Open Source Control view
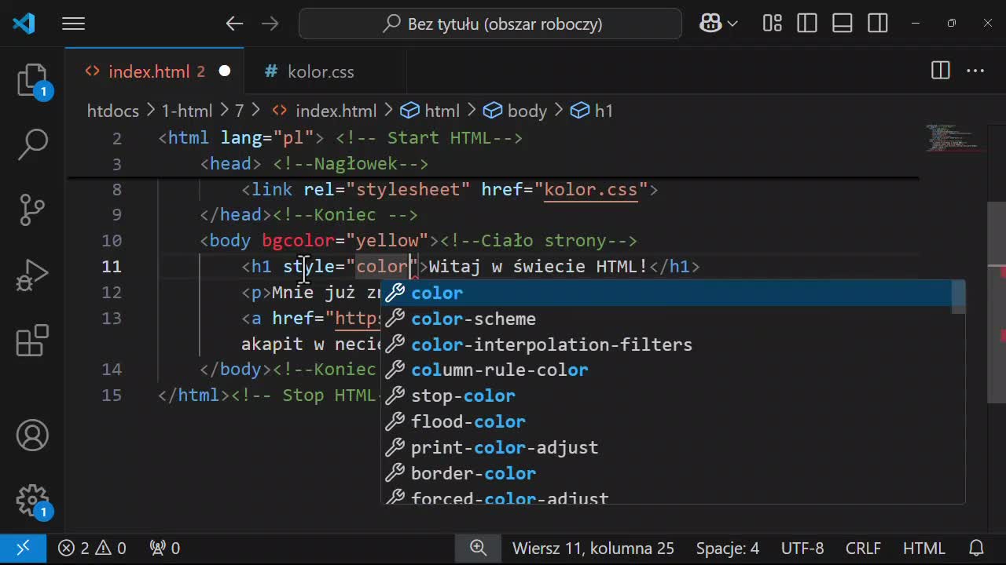 (x=33, y=210)
